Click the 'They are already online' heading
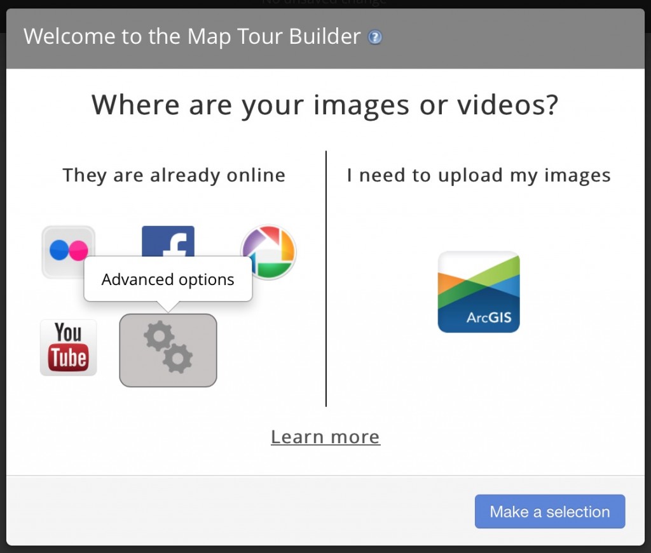Image resolution: width=651 pixels, height=553 pixels. (x=174, y=175)
